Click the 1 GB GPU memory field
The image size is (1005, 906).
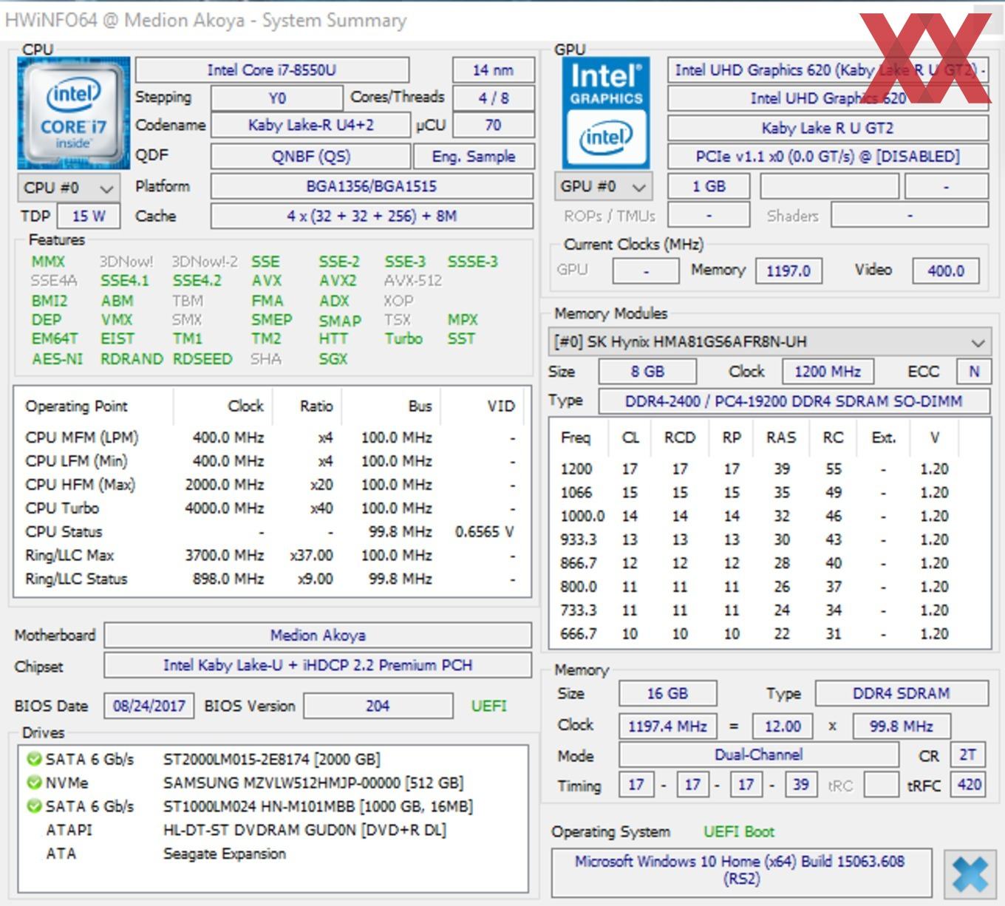[709, 186]
